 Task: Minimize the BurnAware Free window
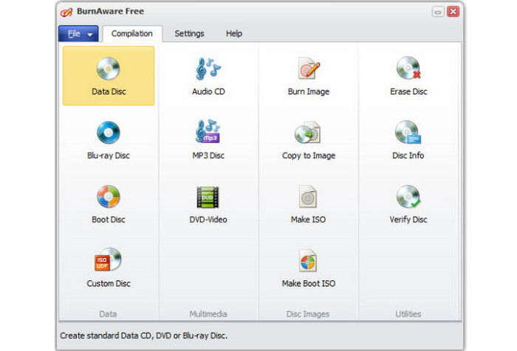click(x=438, y=12)
